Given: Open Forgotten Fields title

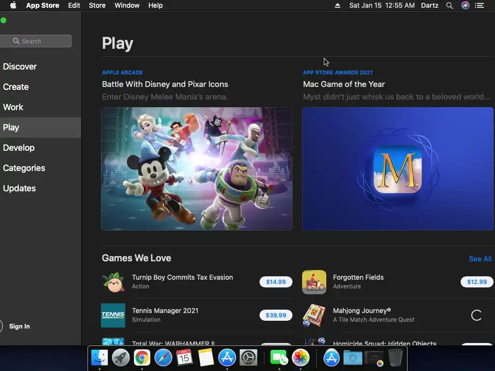Looking at the screenshot, I should coord(358,277).
